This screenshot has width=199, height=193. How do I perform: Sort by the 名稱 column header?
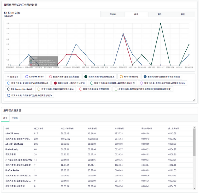click(7, 128)
